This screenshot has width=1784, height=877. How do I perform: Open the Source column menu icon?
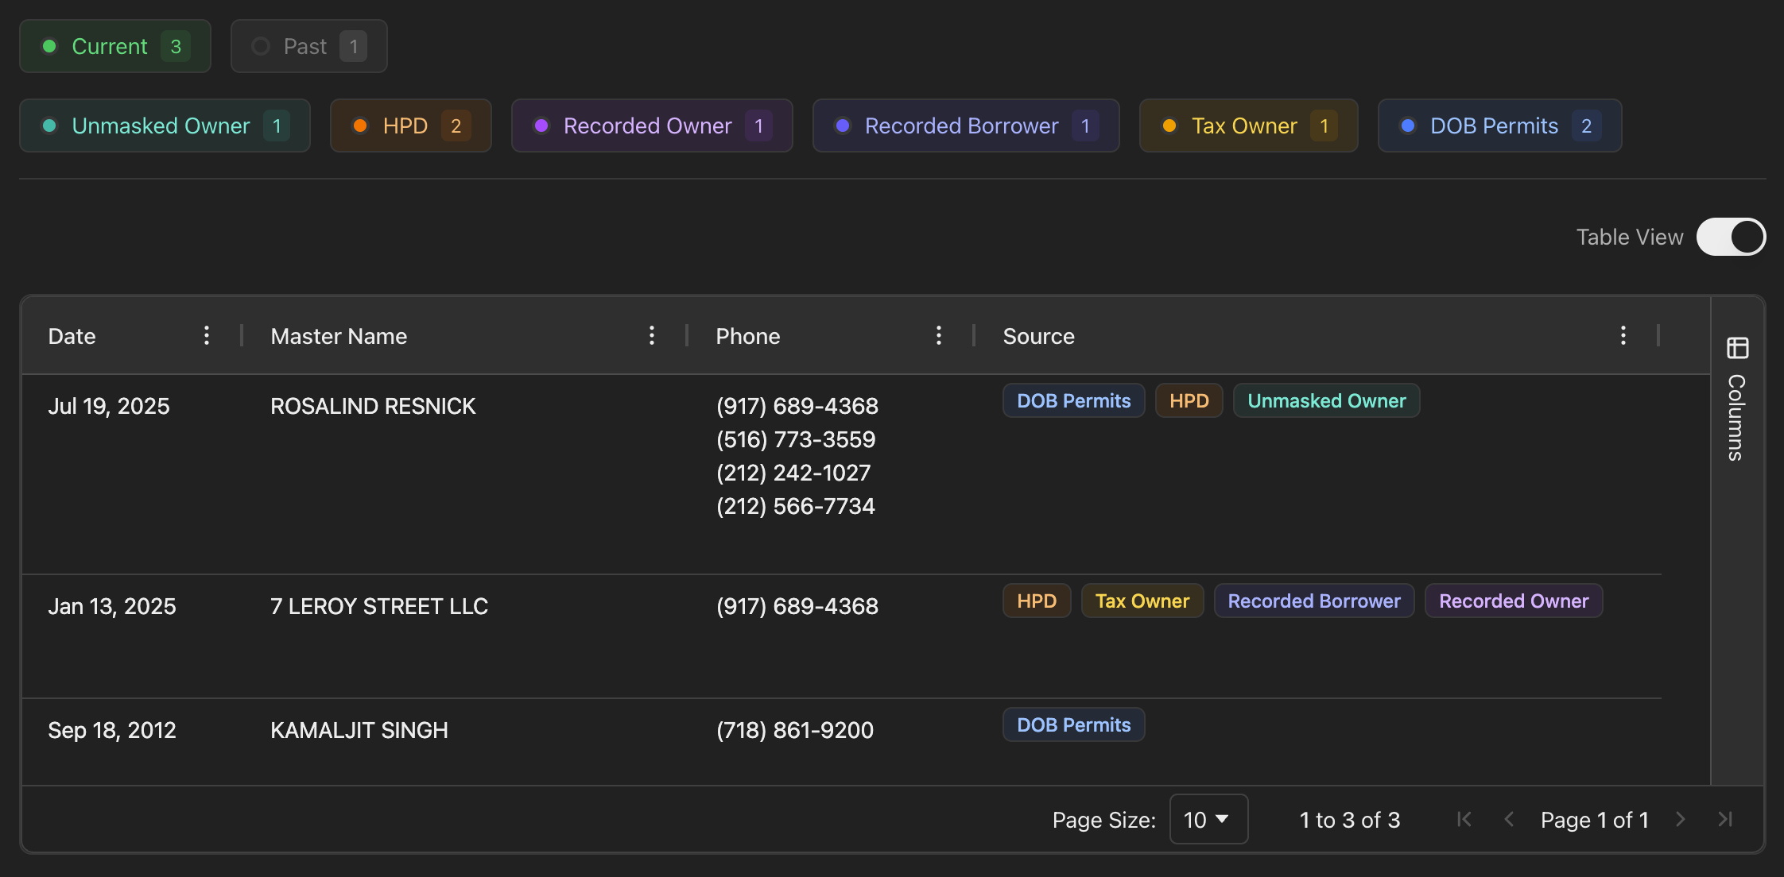[1623, 335]
